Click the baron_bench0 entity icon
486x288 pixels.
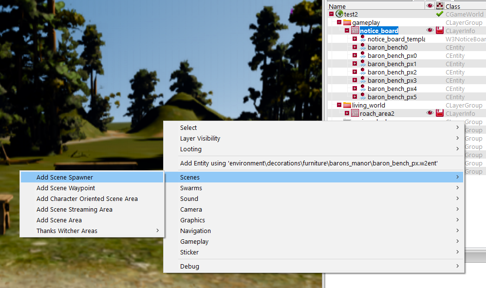tap(363, 47)
